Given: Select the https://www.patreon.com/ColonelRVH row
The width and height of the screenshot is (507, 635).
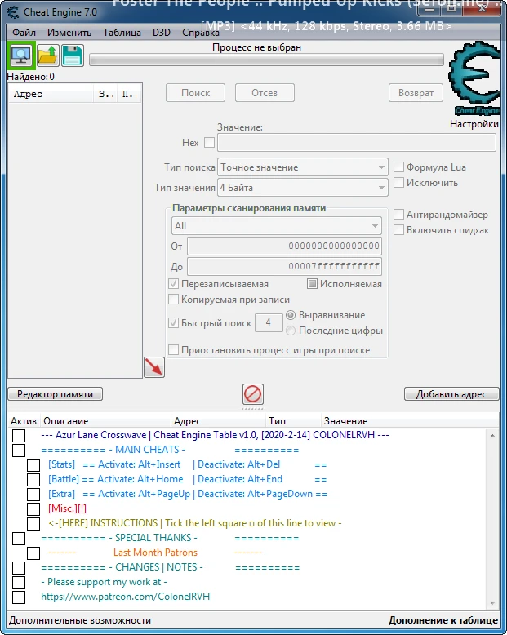Looking at the screenshot, I should coord(248,597).
